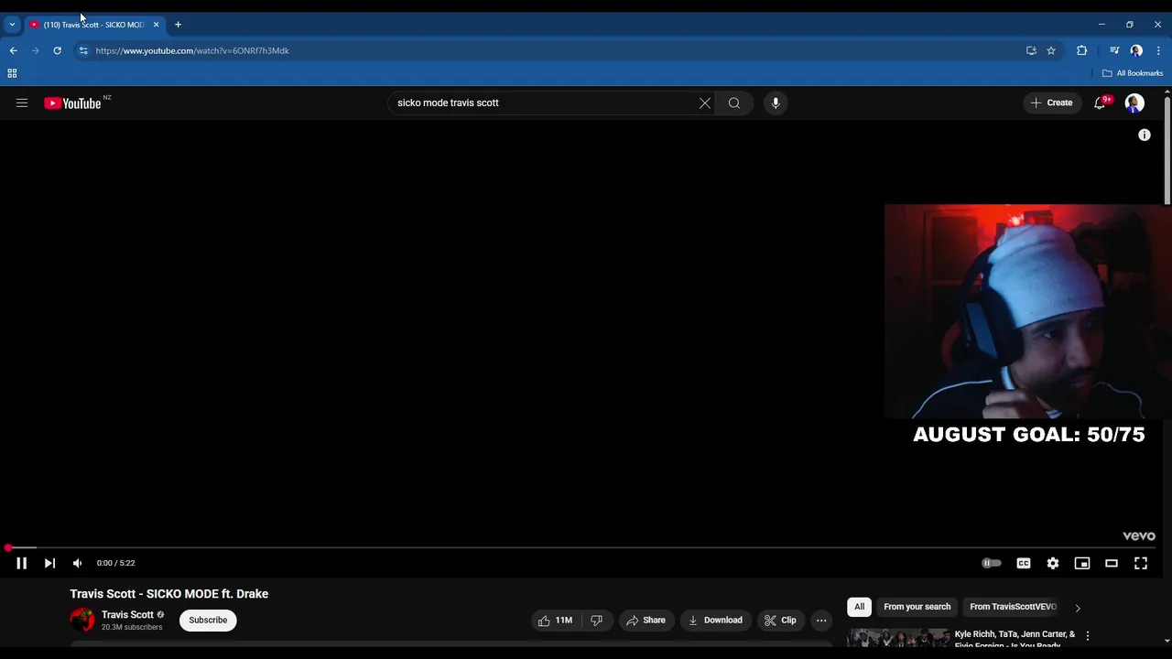
Task: Open more actions three-dot menu
Action: click(821, 621)
